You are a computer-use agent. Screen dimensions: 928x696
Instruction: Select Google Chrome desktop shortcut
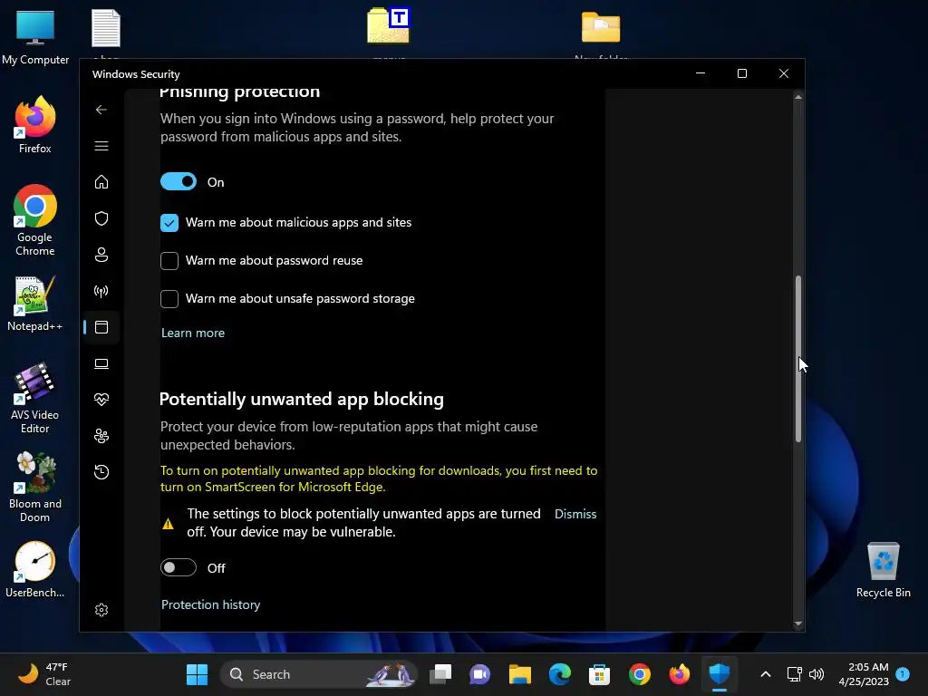[x=35, y=220]
